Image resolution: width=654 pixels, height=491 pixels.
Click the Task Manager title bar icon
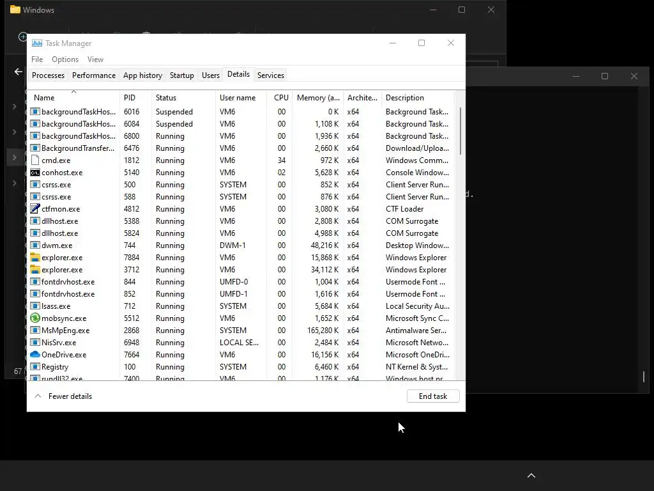coord(37,43)
